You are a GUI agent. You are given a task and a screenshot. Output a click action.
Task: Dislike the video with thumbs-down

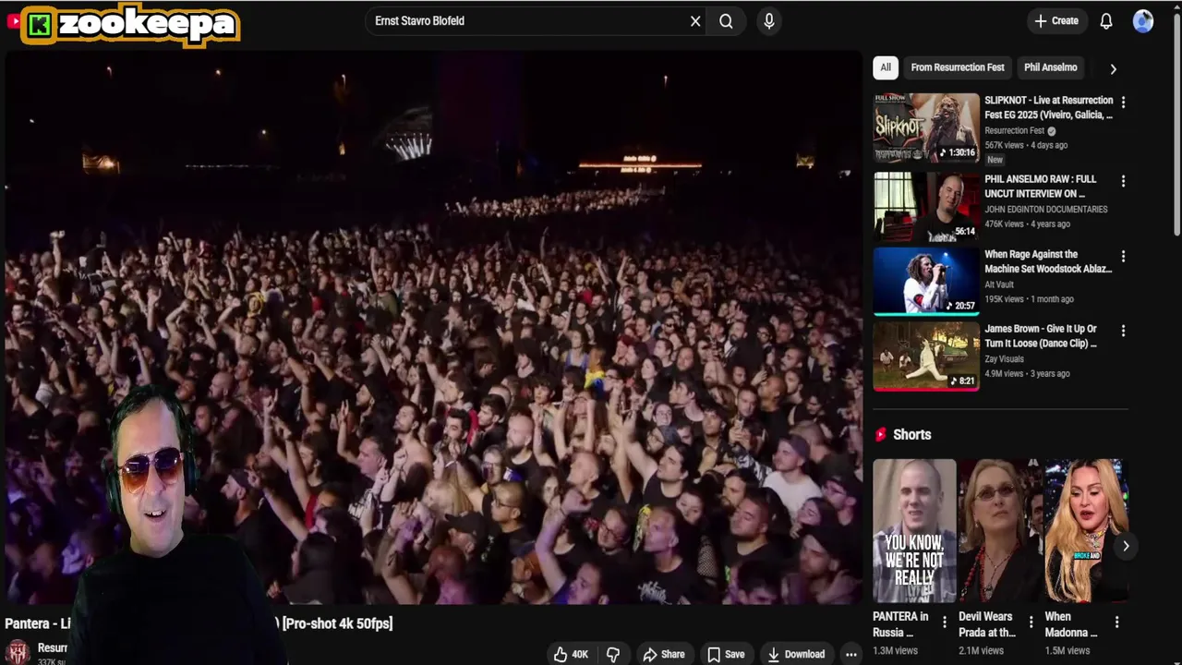coord(613,654)
